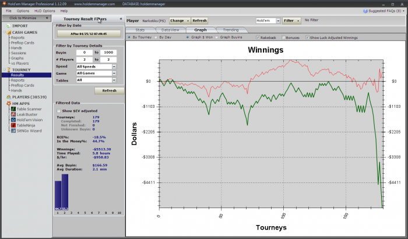Select the By Tourney radio option
408x239 pixels.
(x=129, y=37)
